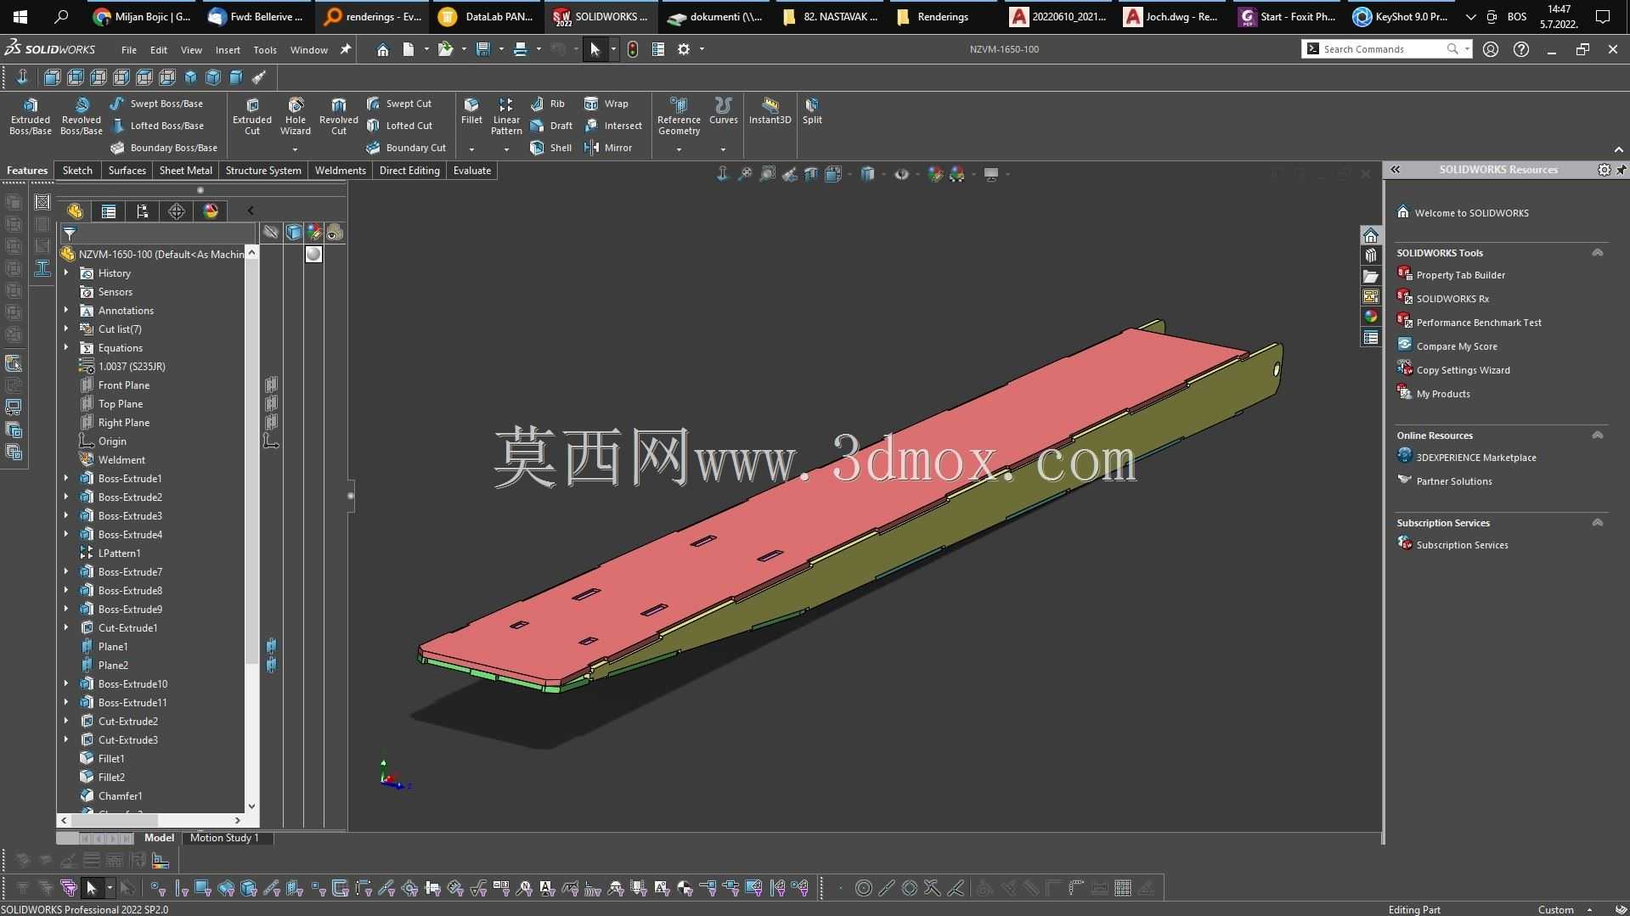
Task: Collapse the SOLIDWORKS Tools section
Action: 1597,253
